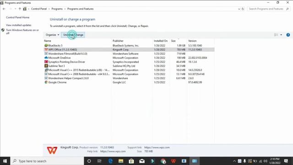Open File Explorer from taskbar
Image resolution: width=293 pixels, height=165 pixels.
click(x=121, y=161)
